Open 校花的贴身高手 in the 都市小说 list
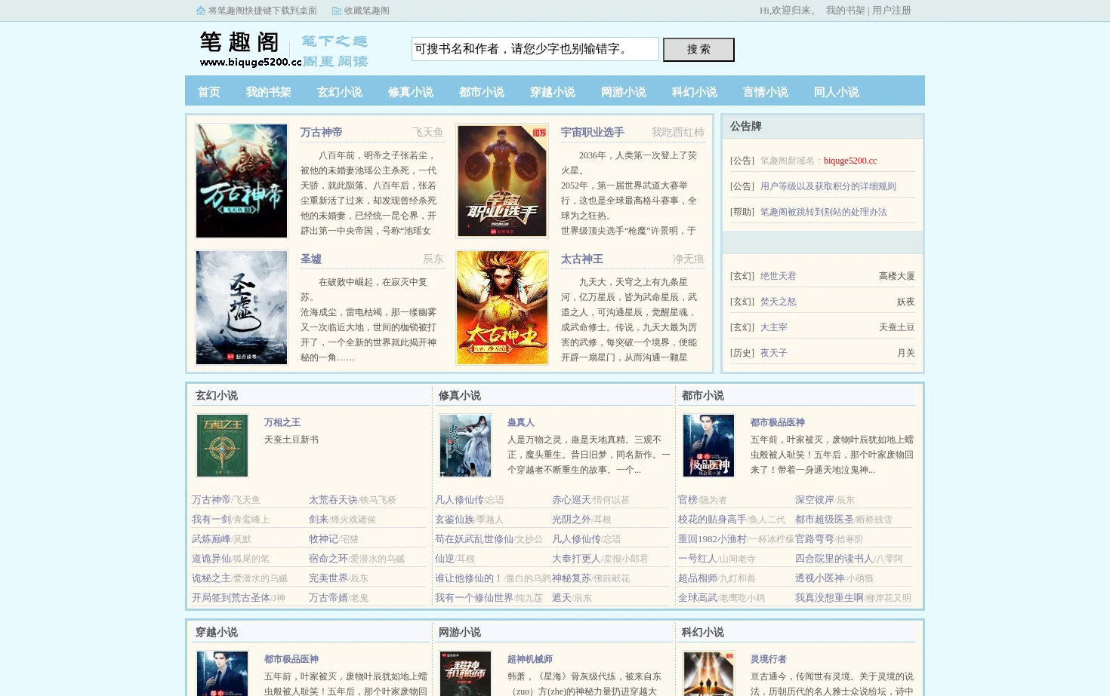This screenshot has width=1110, height=696. pyautogui.click(x=712, y=520)
